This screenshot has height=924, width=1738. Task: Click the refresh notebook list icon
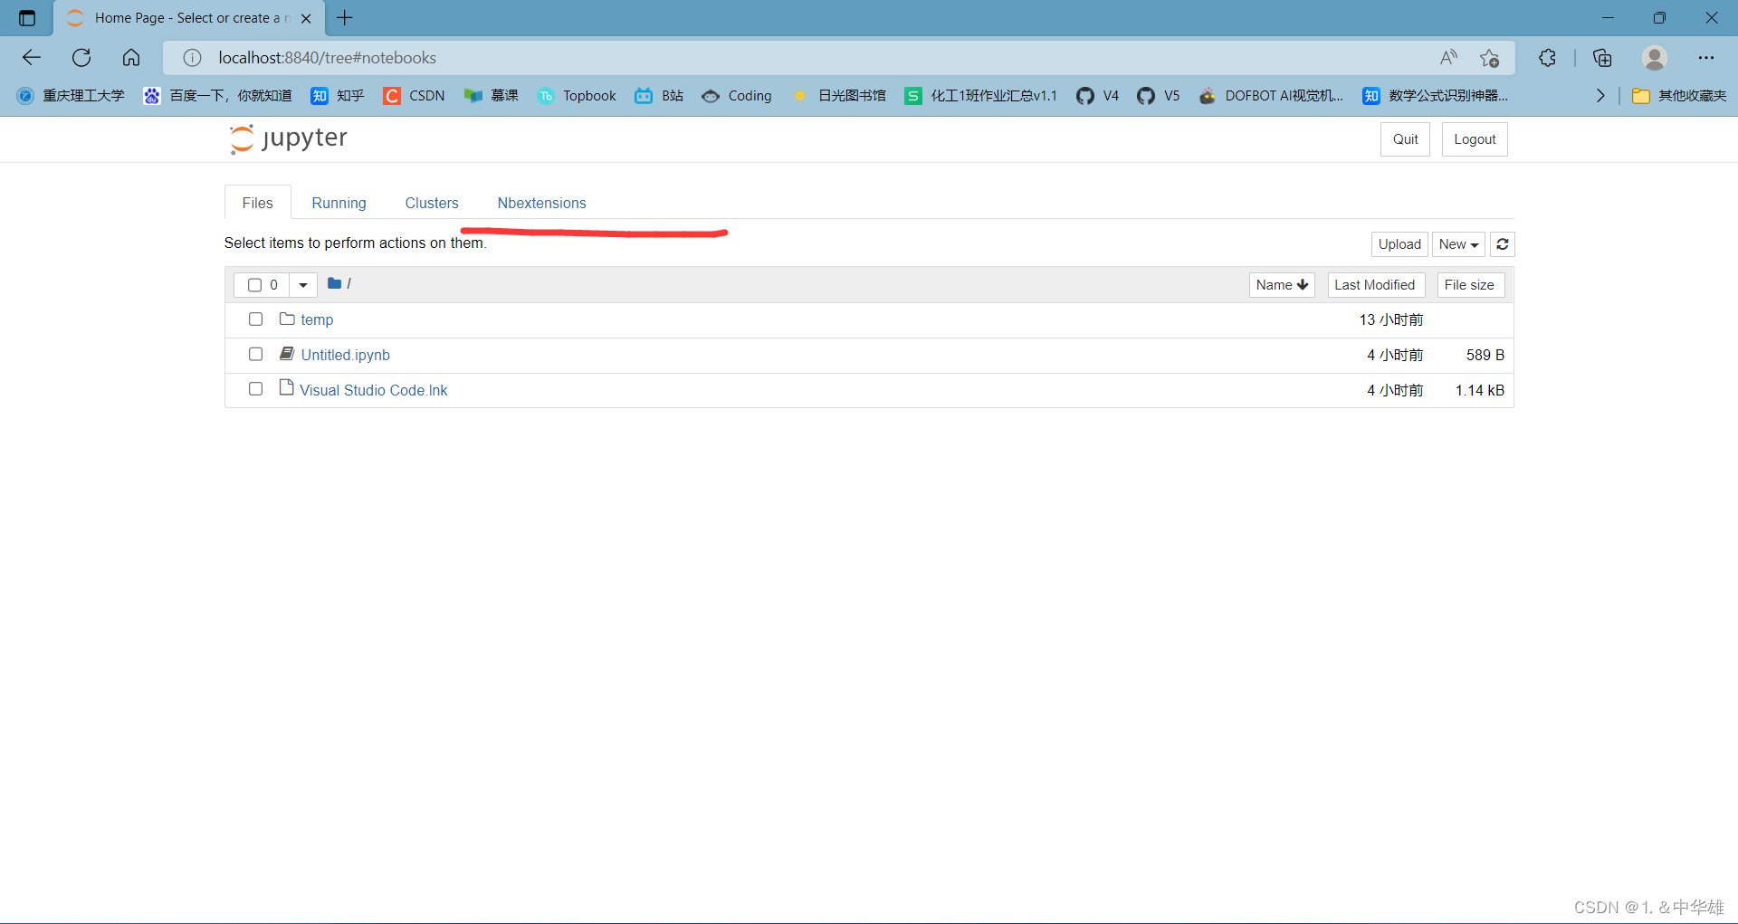pyautogui.click(x=1503, y=244)
